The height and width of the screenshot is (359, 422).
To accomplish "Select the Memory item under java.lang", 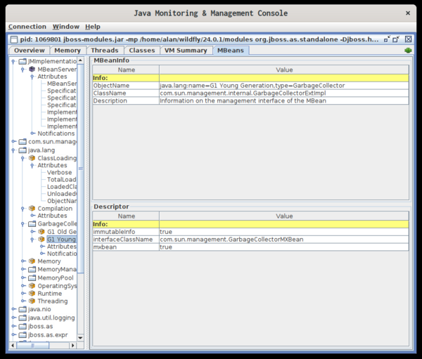I will [x=49, y=261].
